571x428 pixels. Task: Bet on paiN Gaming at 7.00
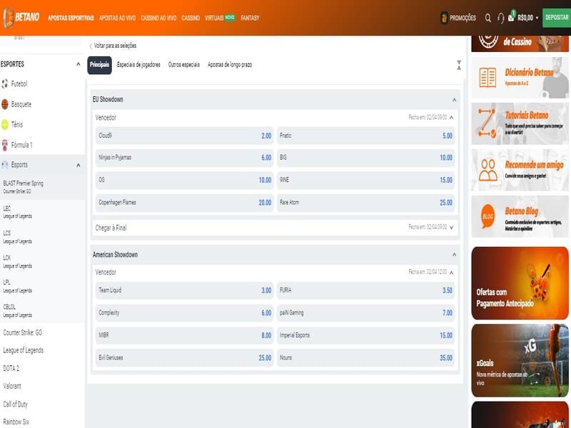tap(365, 313)
